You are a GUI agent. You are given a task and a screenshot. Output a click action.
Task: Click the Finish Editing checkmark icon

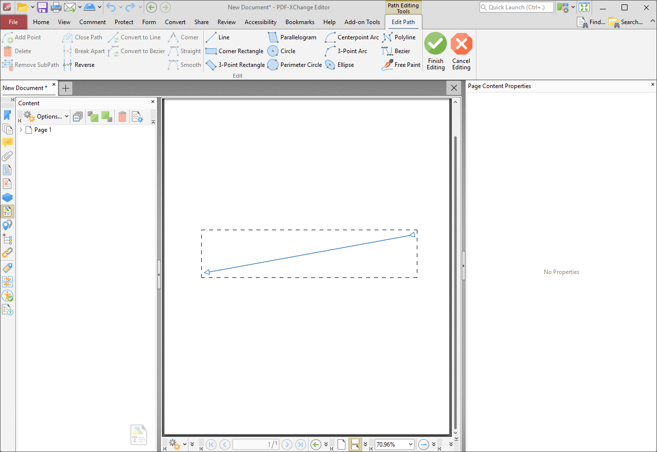pos(436,44)
